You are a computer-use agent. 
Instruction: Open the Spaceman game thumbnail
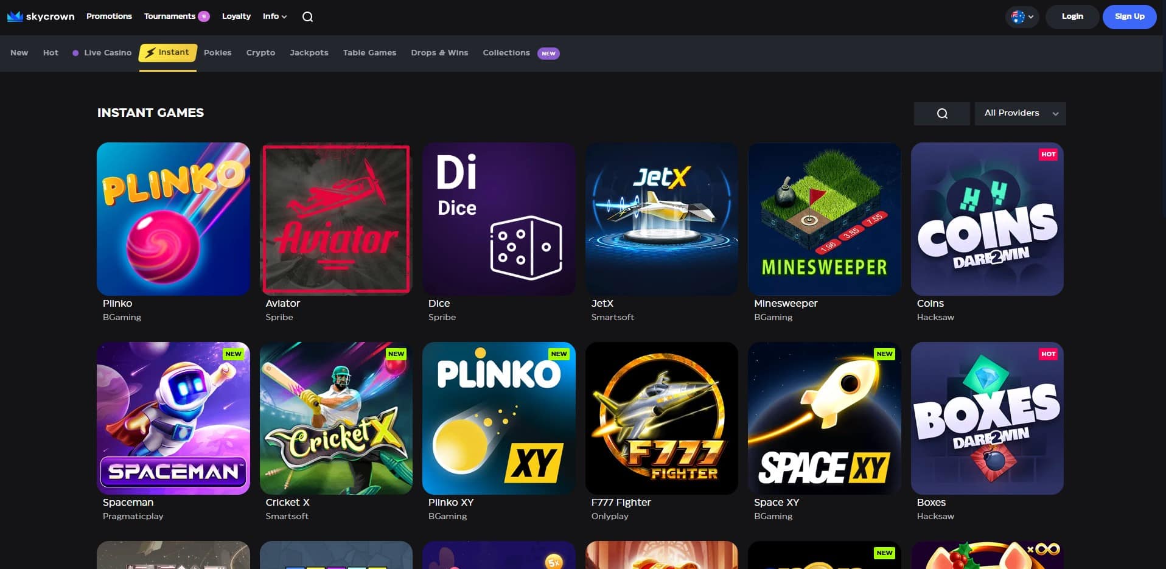[173, 418]
